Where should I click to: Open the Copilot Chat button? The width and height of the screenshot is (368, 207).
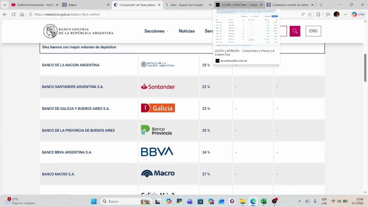(358, 14)
